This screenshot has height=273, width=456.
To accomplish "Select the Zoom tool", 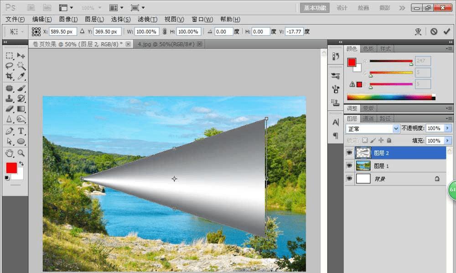I will (x=21, y=153).
